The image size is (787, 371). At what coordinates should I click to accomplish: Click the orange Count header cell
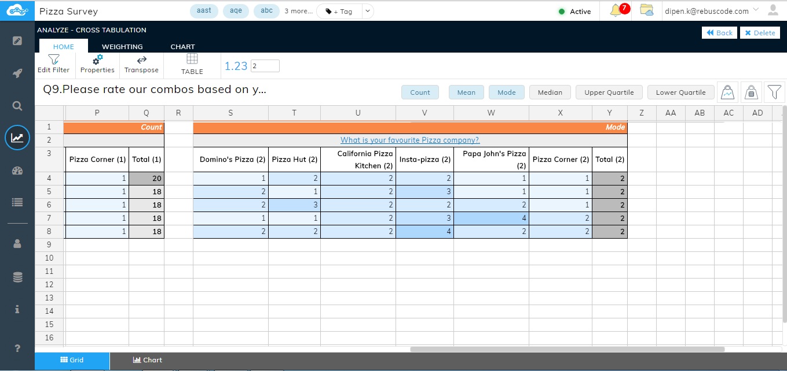tap(114, 127)
